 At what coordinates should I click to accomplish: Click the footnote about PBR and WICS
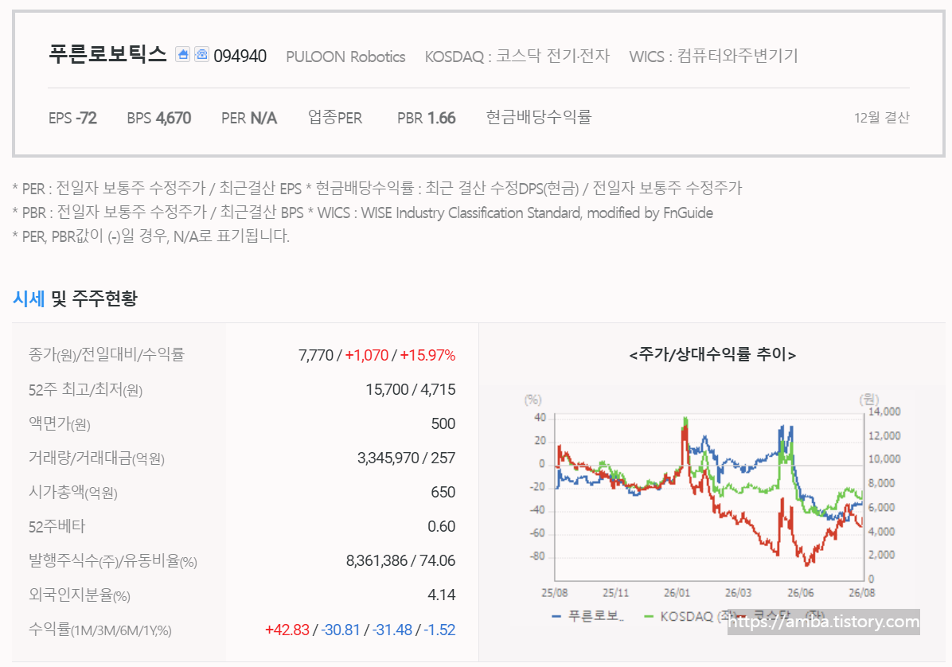tap(362, 213)
